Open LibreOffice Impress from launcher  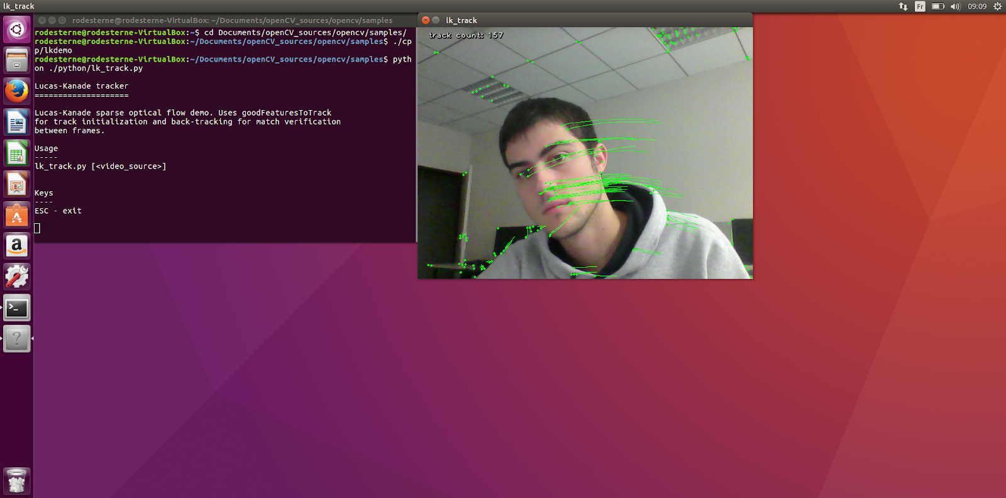(17, 184)
